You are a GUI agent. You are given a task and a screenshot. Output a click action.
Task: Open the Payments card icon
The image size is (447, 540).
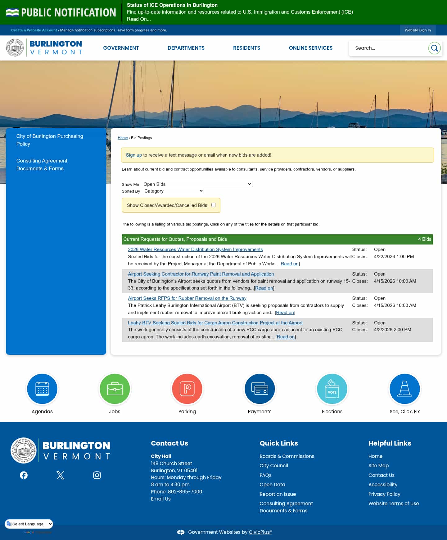(x=260, y=389)
